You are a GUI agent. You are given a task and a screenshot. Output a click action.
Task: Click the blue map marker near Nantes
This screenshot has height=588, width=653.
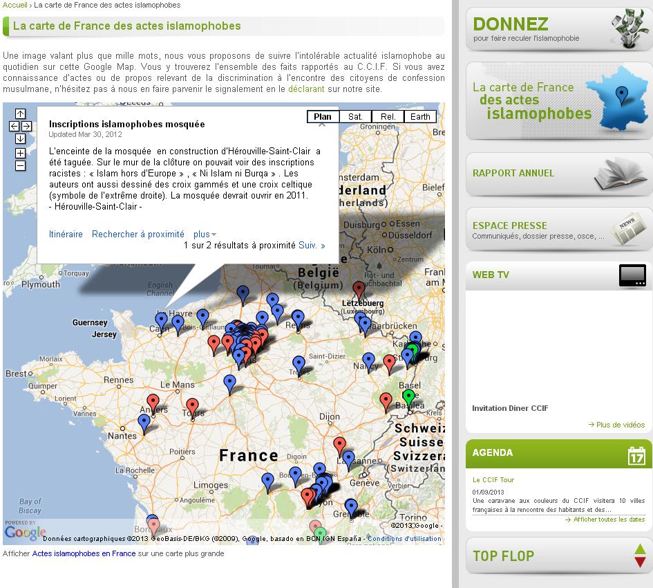pos(144,421)
